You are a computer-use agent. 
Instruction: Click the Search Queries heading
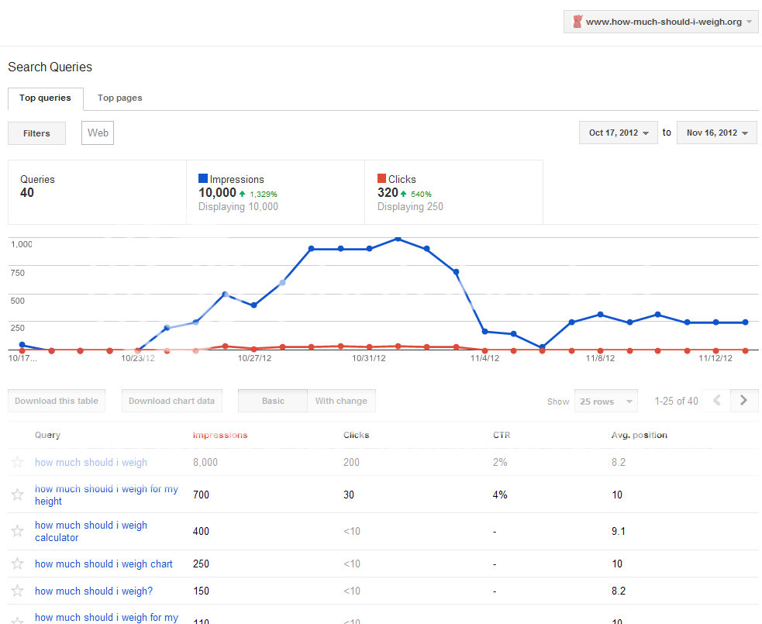pos(50,67)
